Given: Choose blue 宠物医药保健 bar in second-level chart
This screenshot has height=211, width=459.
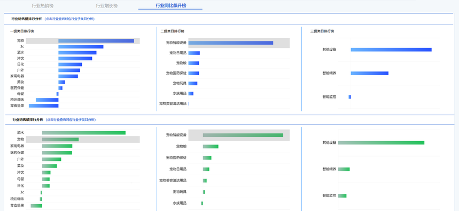Looking at the screenshot, I should tap(194, 73).
